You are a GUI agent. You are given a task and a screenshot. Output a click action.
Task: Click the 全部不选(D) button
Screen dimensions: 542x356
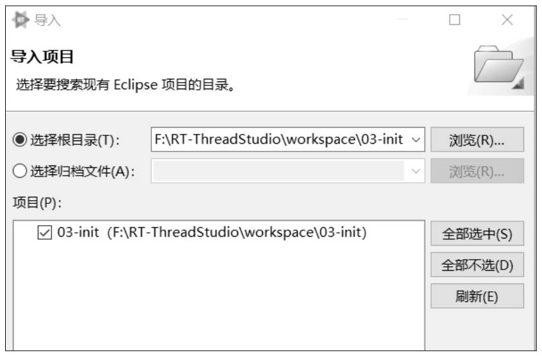tap(478, 264)
